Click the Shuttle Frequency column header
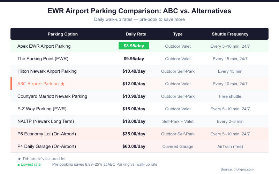The height and width of the screenshot is (174, 279). click(x=230, y=34)
